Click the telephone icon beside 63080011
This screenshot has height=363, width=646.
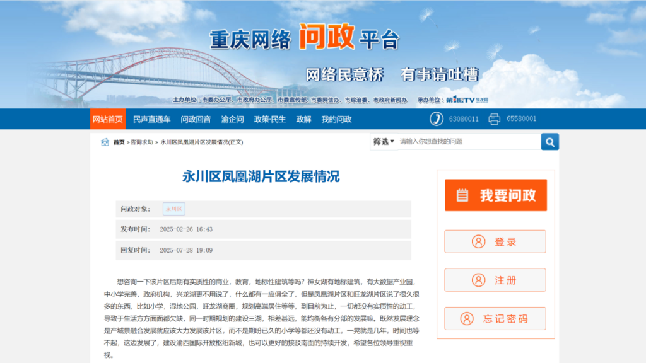pos(437,119)
